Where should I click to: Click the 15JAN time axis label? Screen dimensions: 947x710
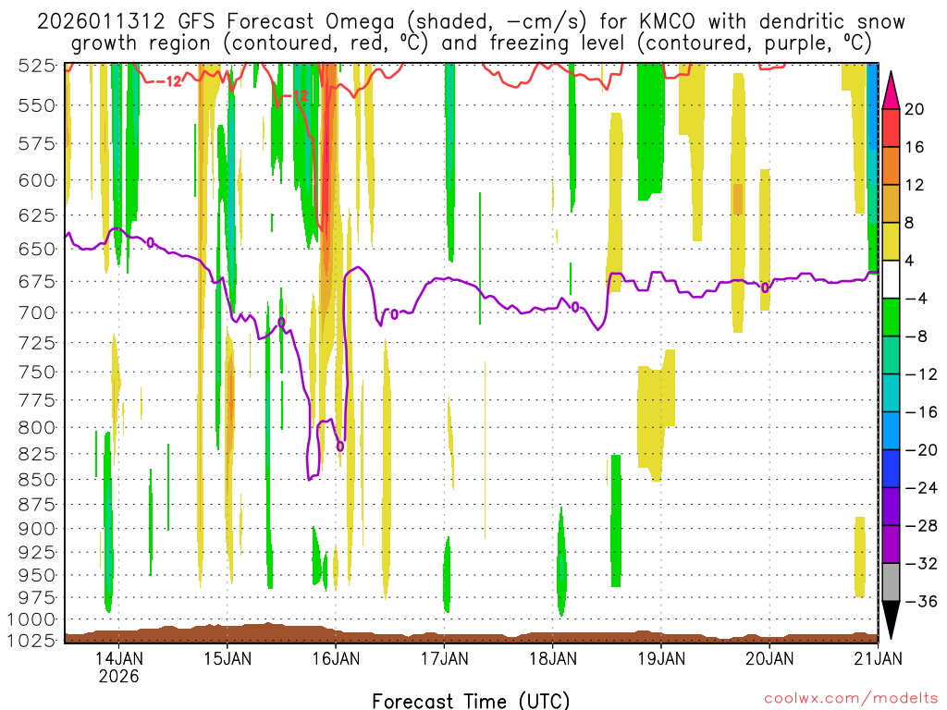[x=228, y=658]
